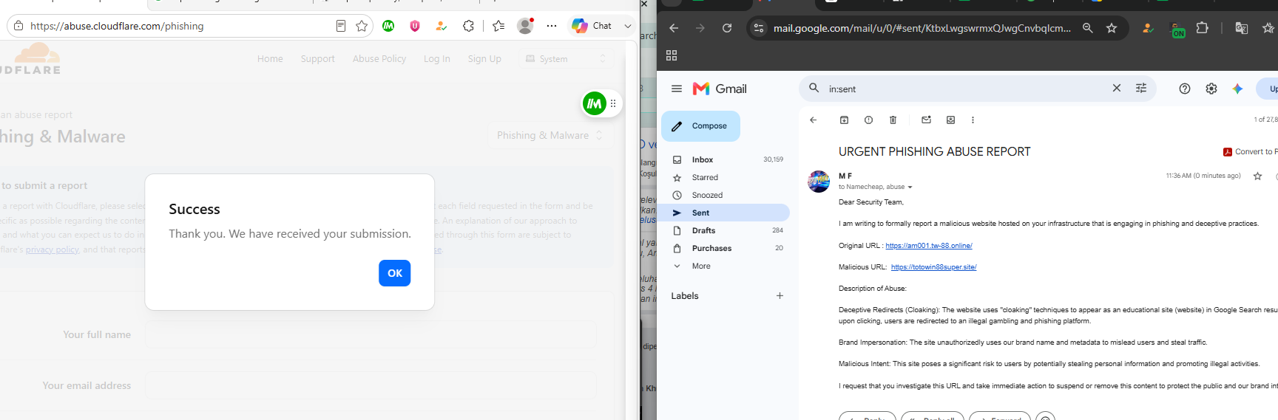Open Edge extensions puzzle icon
1278x420 pixels.
pyautogui.click(x=468, y=26)
